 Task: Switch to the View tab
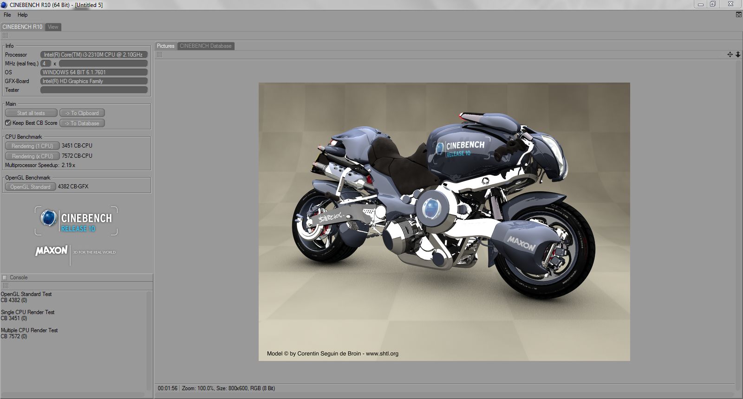click(x=53, y=27)
